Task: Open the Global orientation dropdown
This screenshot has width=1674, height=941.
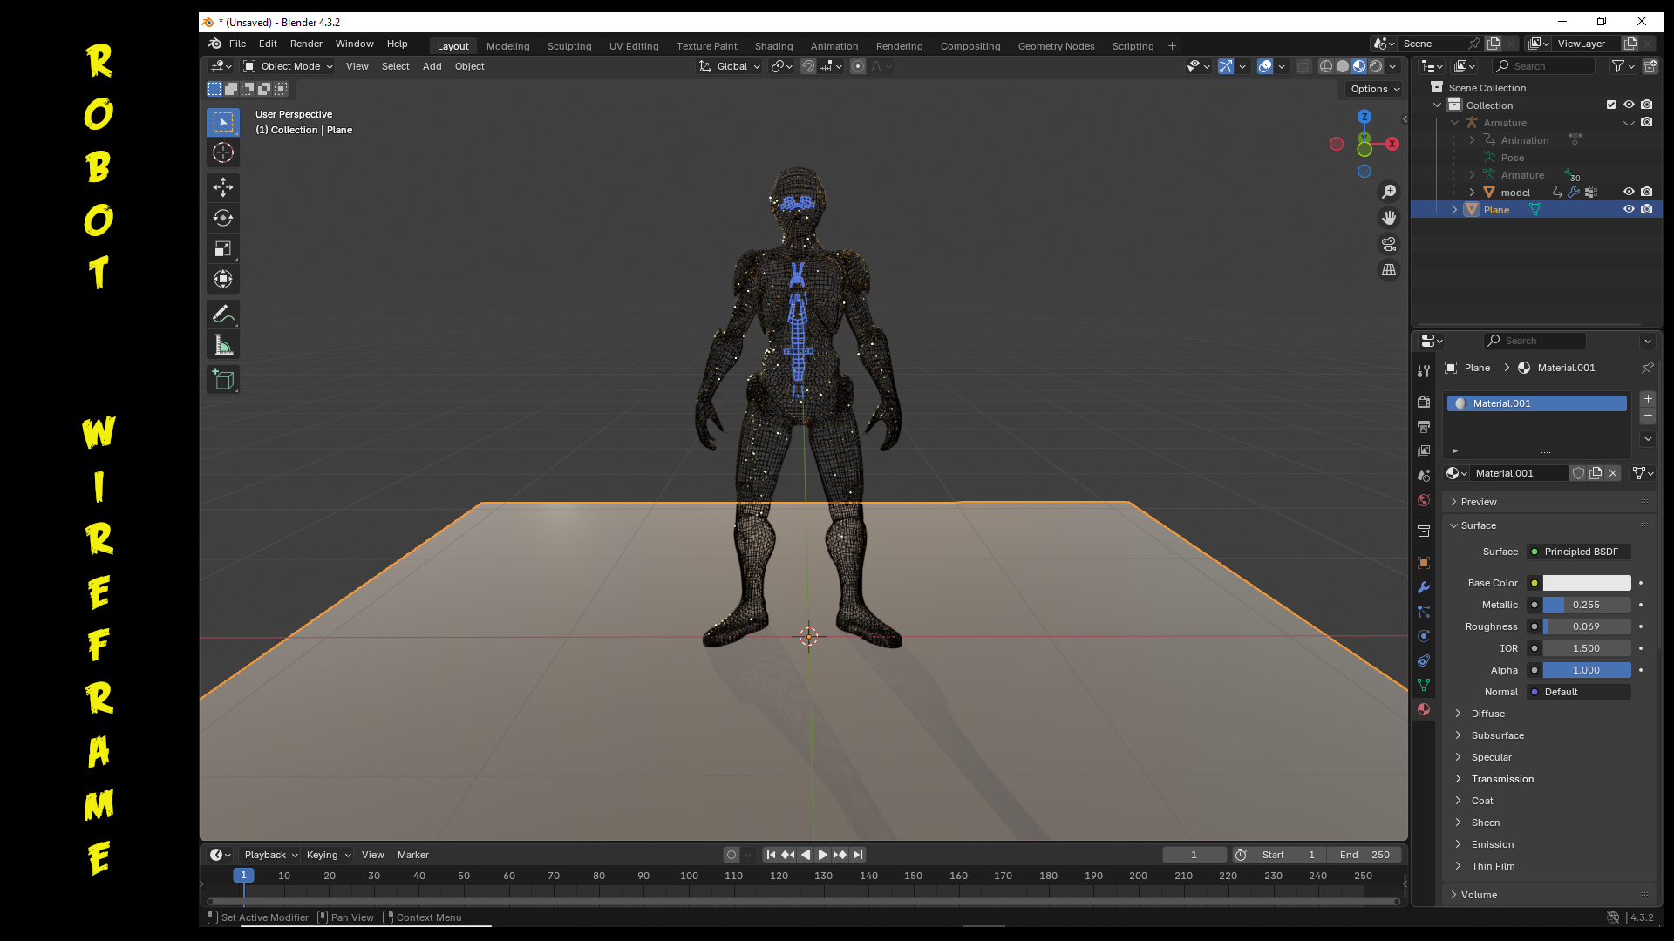Action: [730, 66]
